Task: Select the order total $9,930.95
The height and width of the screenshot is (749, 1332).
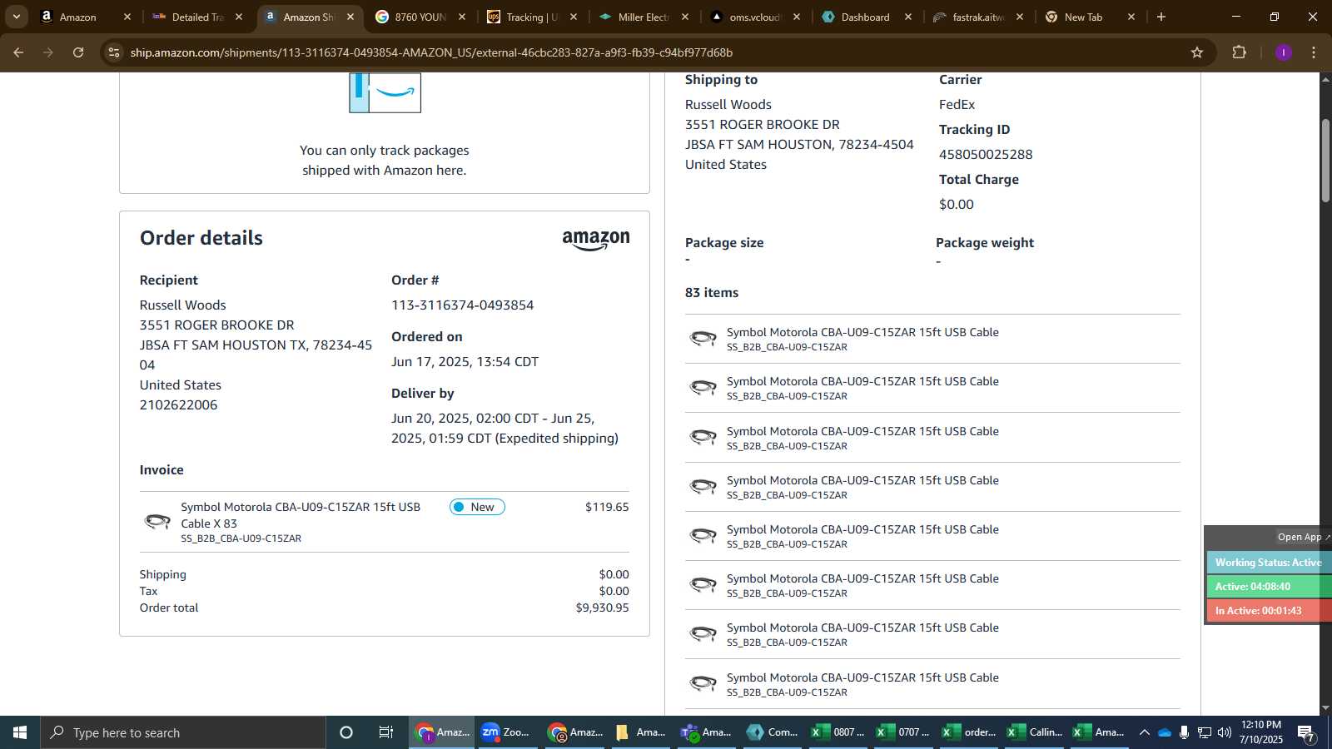Action: 602,608
